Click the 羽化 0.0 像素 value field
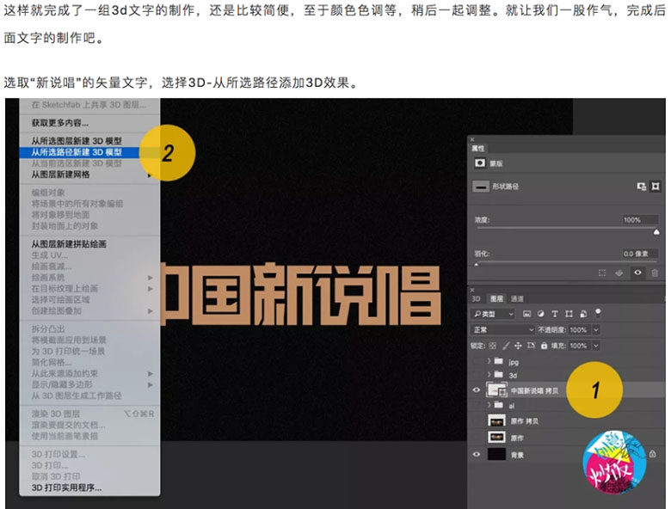671x509 pixels. click(639, 254)
